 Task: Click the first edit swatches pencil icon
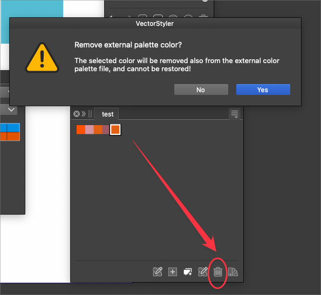coord(158,272)
